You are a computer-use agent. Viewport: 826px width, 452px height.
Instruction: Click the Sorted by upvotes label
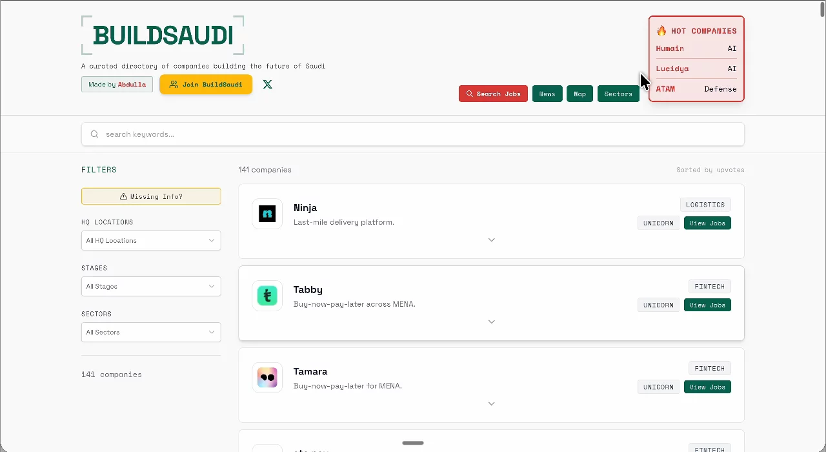point(710,170)
